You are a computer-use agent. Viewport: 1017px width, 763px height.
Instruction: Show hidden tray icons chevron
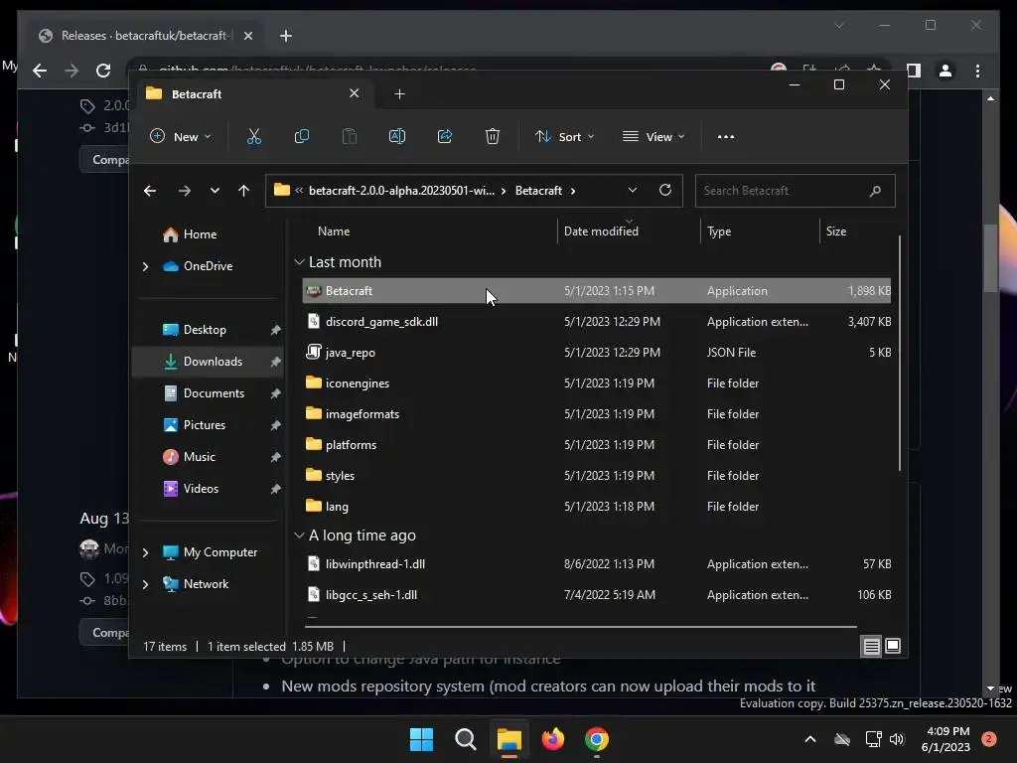point(810,739)
